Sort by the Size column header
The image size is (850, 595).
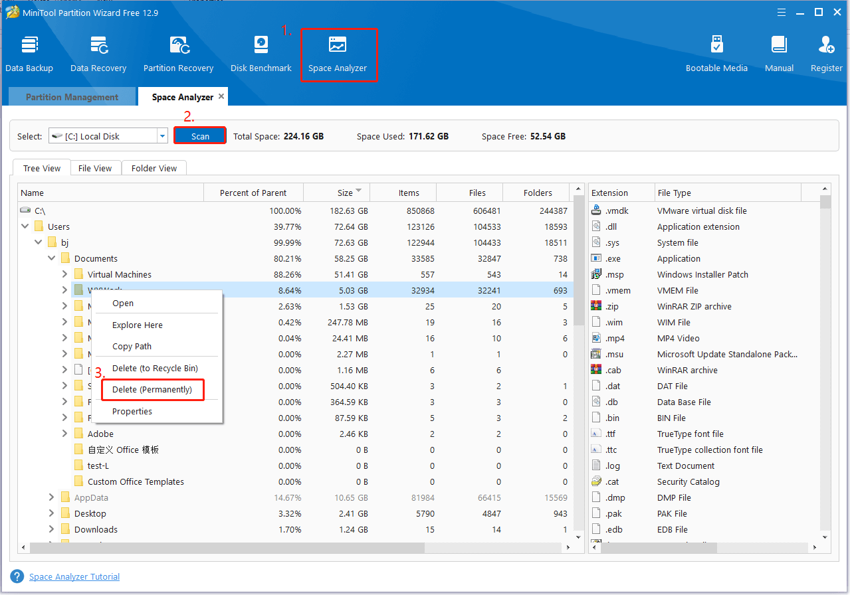[344, 193]
